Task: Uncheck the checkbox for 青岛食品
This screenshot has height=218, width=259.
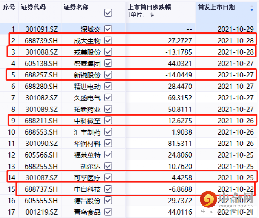Action: 108,212
